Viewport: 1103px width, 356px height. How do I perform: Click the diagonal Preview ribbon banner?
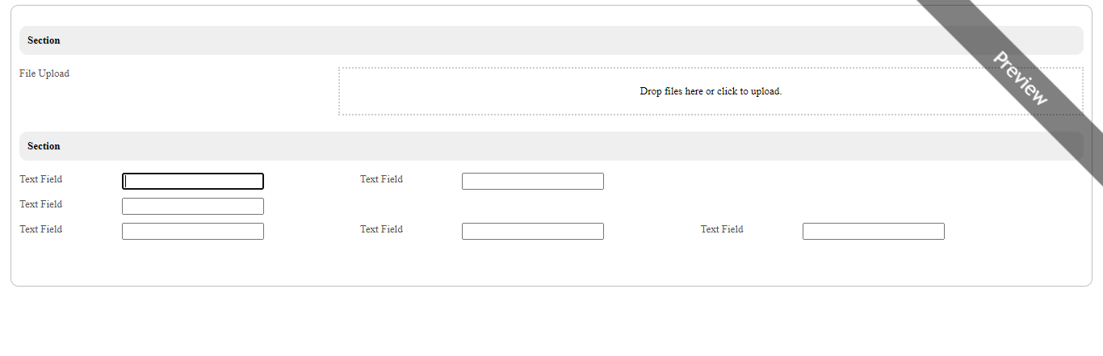(1020, 78)
